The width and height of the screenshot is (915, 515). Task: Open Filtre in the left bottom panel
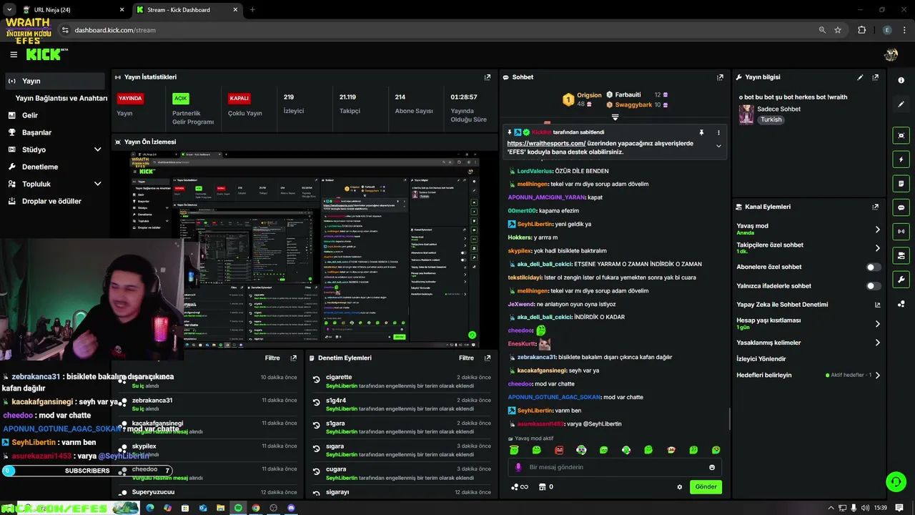click(272, 358)
